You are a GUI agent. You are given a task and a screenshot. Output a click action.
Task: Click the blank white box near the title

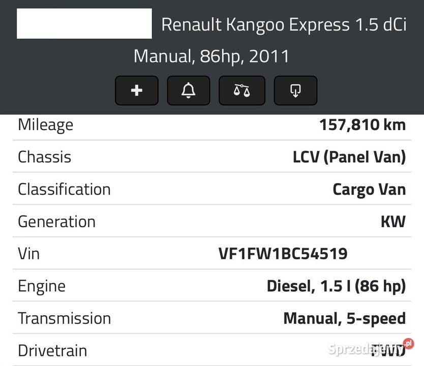(84, 23)
